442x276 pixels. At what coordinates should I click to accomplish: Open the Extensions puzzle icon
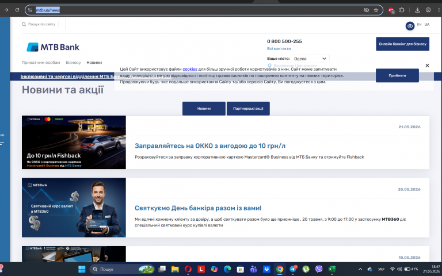point(402,10)
